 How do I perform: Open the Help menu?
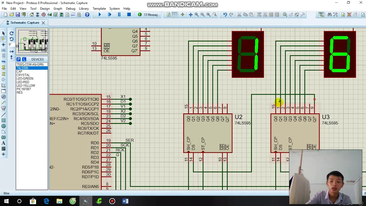[x=127, y=9]
